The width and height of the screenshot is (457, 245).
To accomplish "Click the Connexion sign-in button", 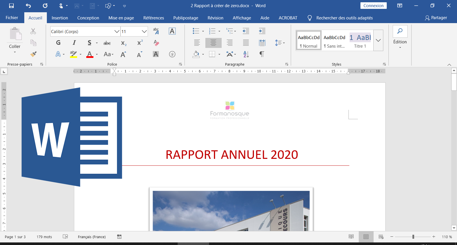I will coord(374,6).
